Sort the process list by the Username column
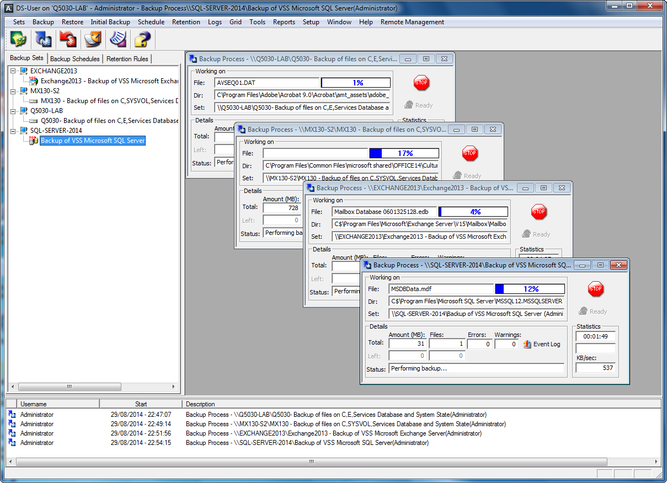The image size is (667, 483). 58,404
